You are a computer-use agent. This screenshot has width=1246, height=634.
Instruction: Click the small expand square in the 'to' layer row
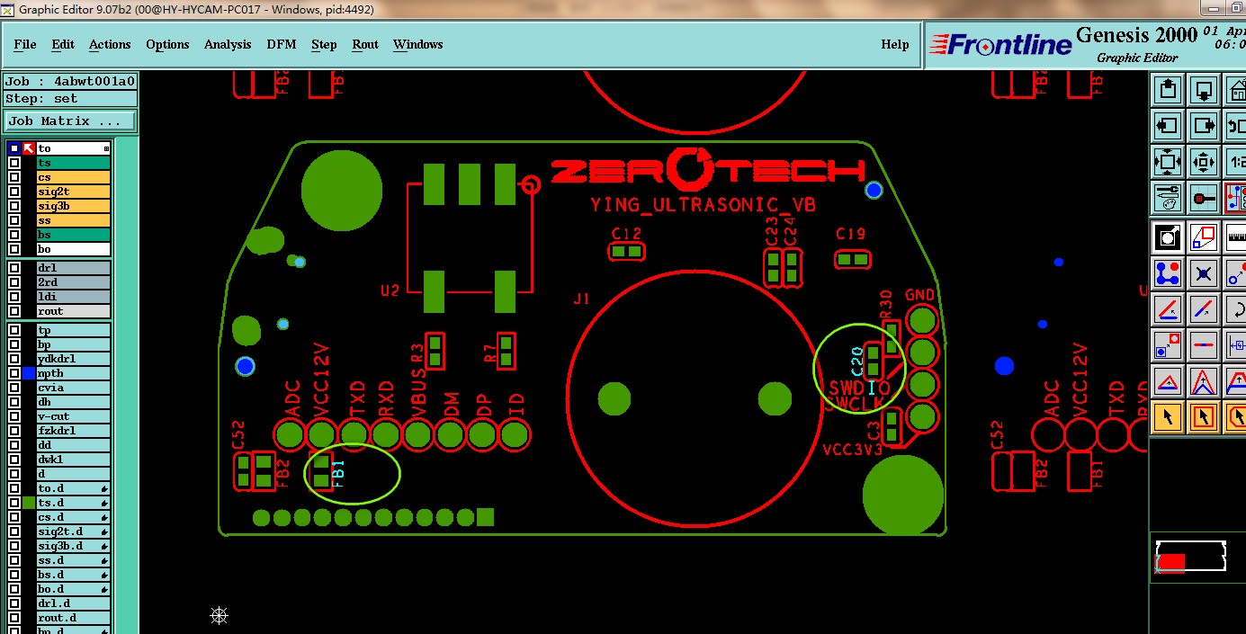pos(106,148)
